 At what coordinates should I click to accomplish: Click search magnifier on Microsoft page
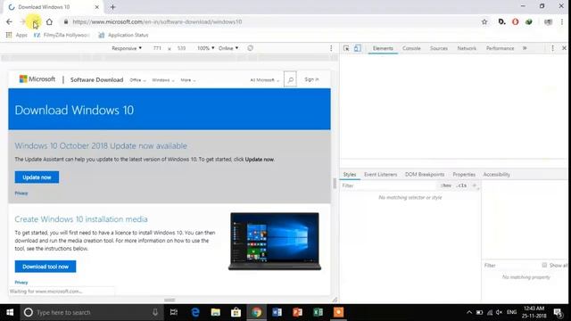pos(290,79)
